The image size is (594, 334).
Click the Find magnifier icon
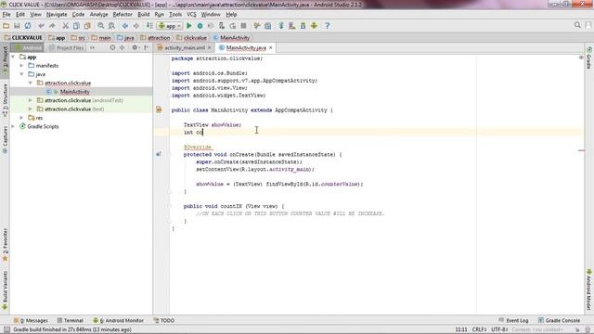[101, 26]
